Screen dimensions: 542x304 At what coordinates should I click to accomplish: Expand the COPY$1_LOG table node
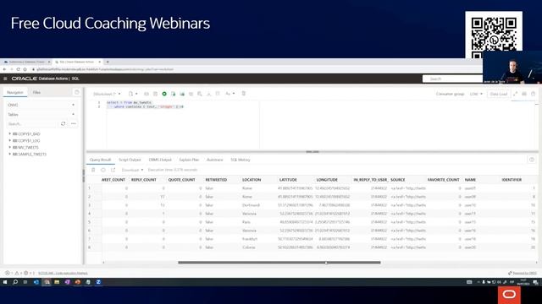9,141
